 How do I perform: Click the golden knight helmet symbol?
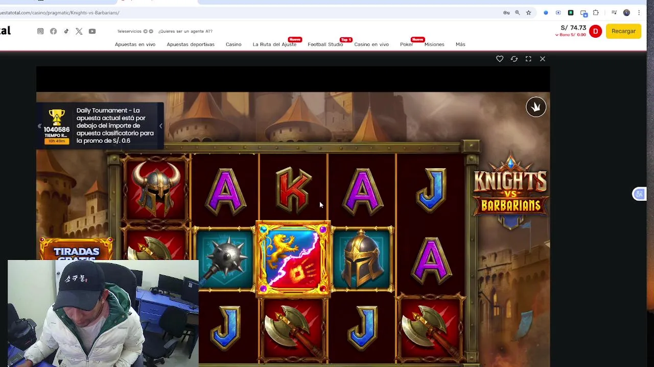[362, 259]
